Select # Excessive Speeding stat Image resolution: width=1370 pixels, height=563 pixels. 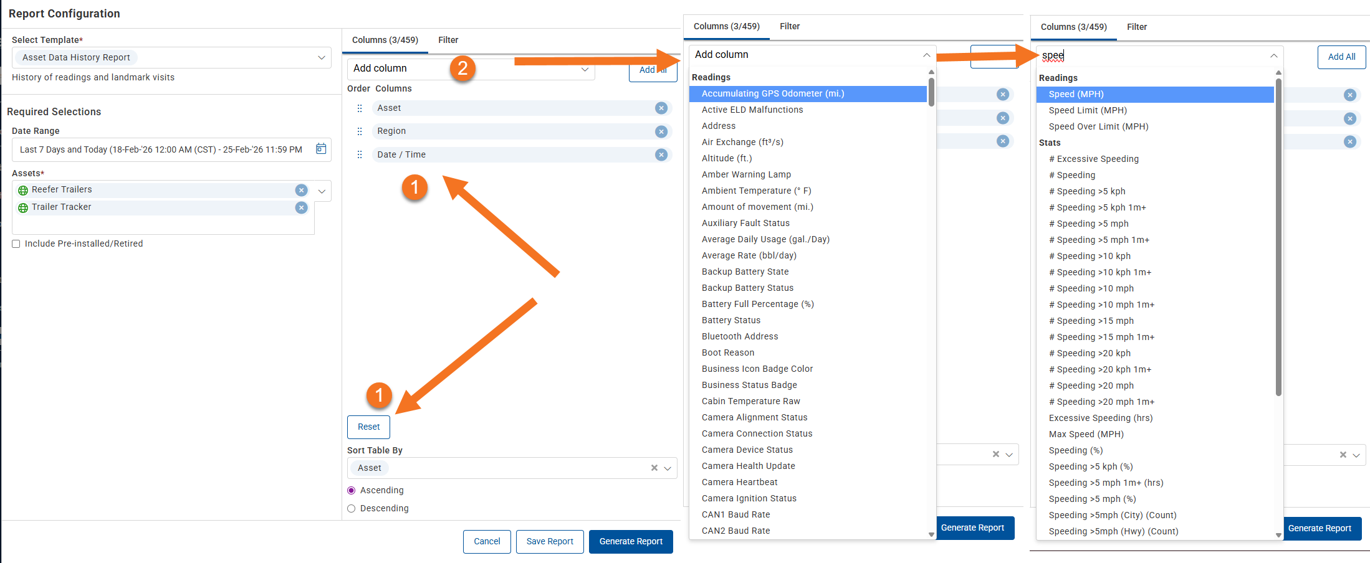click(x=1155, y=159)
